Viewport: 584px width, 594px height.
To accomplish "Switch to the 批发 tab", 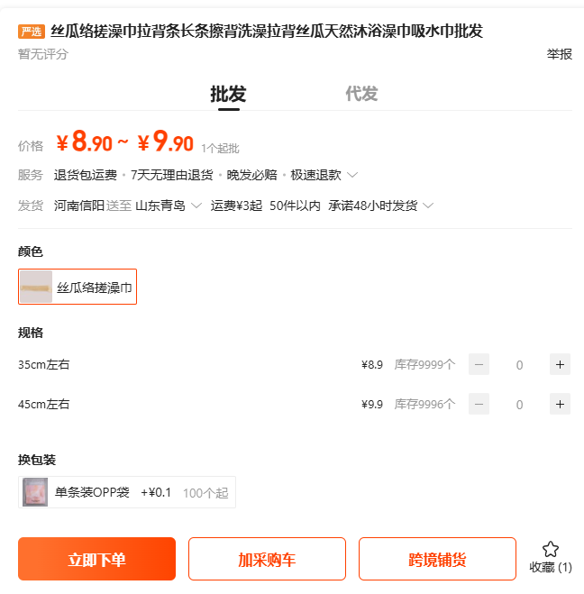I will 228,94.
